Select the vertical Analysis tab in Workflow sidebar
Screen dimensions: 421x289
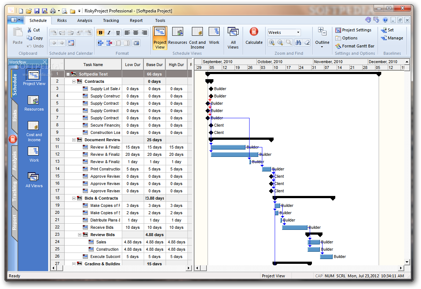click(x=14, y=161)
